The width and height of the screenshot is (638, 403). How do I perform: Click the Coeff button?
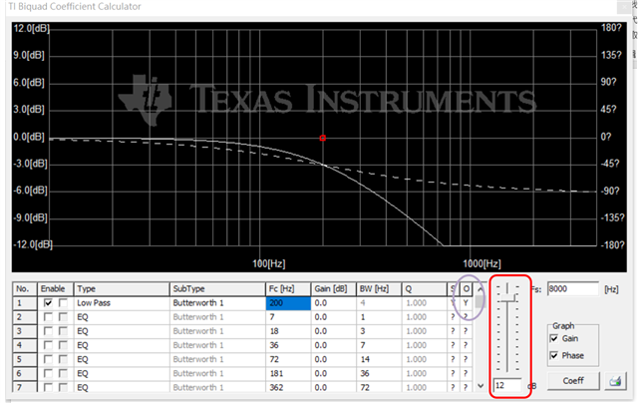(573, 381)
